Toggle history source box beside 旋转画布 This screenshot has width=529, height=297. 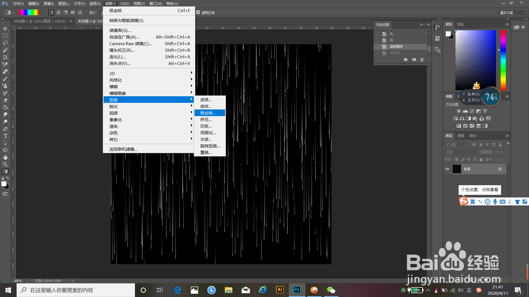click(377, 47)
